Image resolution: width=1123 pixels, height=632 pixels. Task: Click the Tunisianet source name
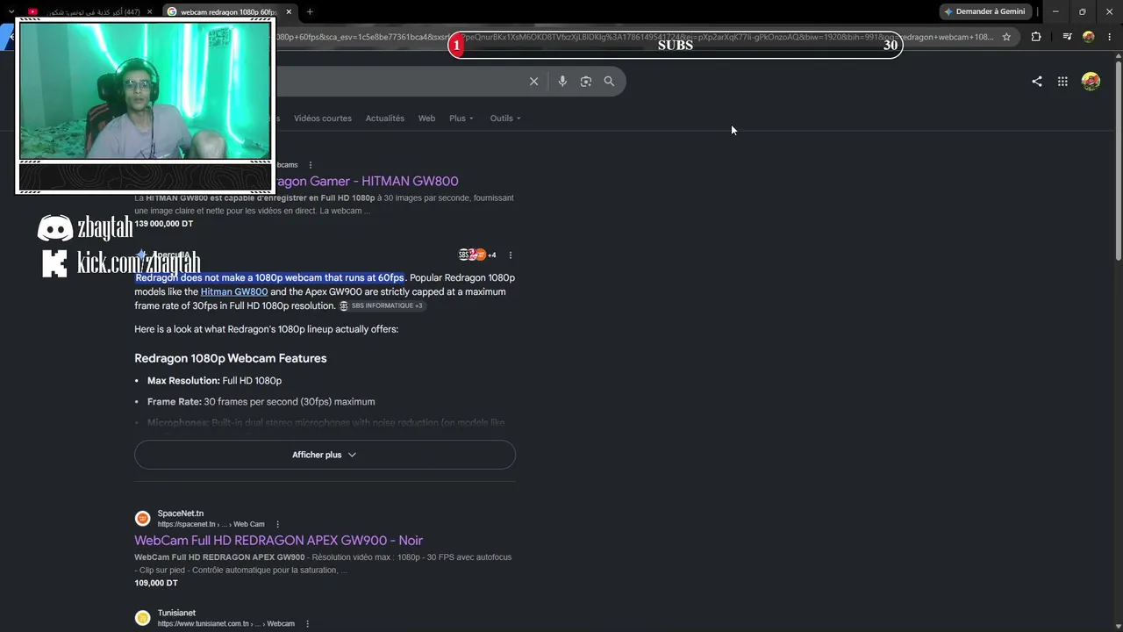tap(176, 613)
